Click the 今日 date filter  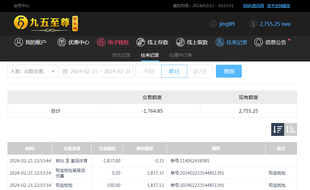click(149, 71)
